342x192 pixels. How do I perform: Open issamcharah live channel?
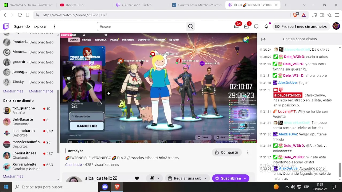coord(30,133)
